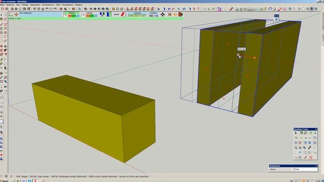The width and height of the screenshot is (324, 182).
Task: Click the red grid icon in QuadFace Tools
Action: coord(300,143)
